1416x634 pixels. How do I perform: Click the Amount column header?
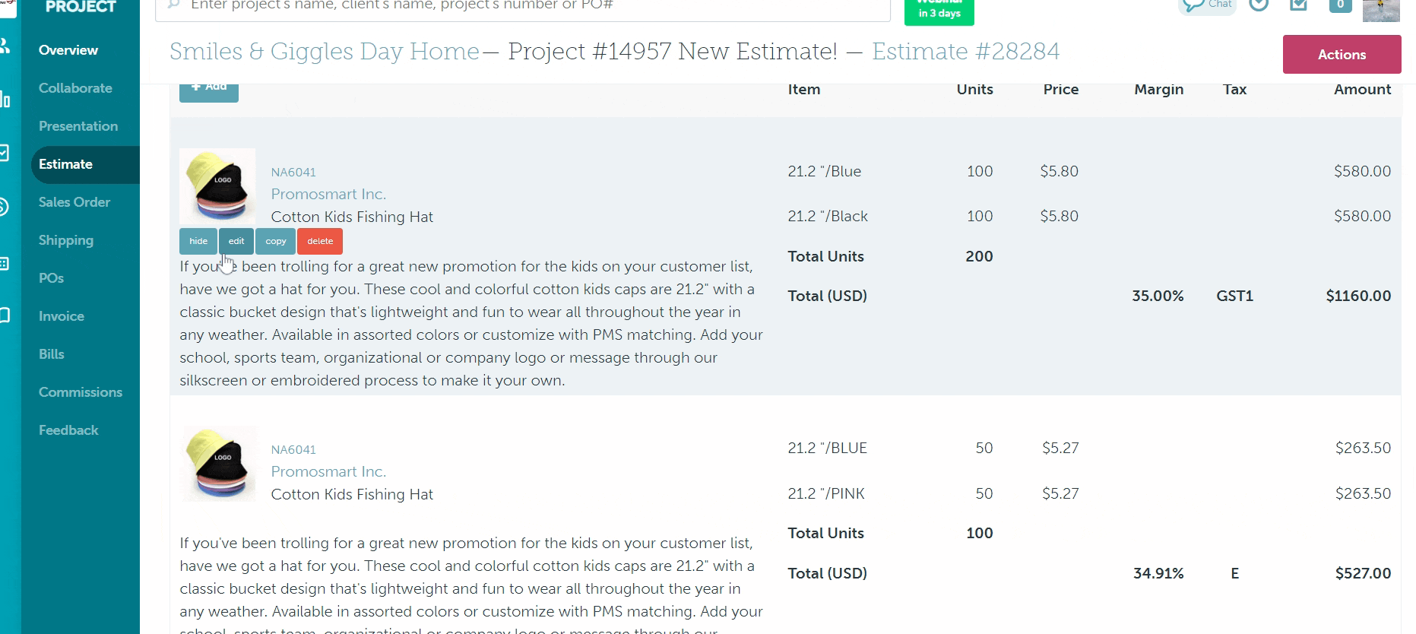tap(1362, 90)
